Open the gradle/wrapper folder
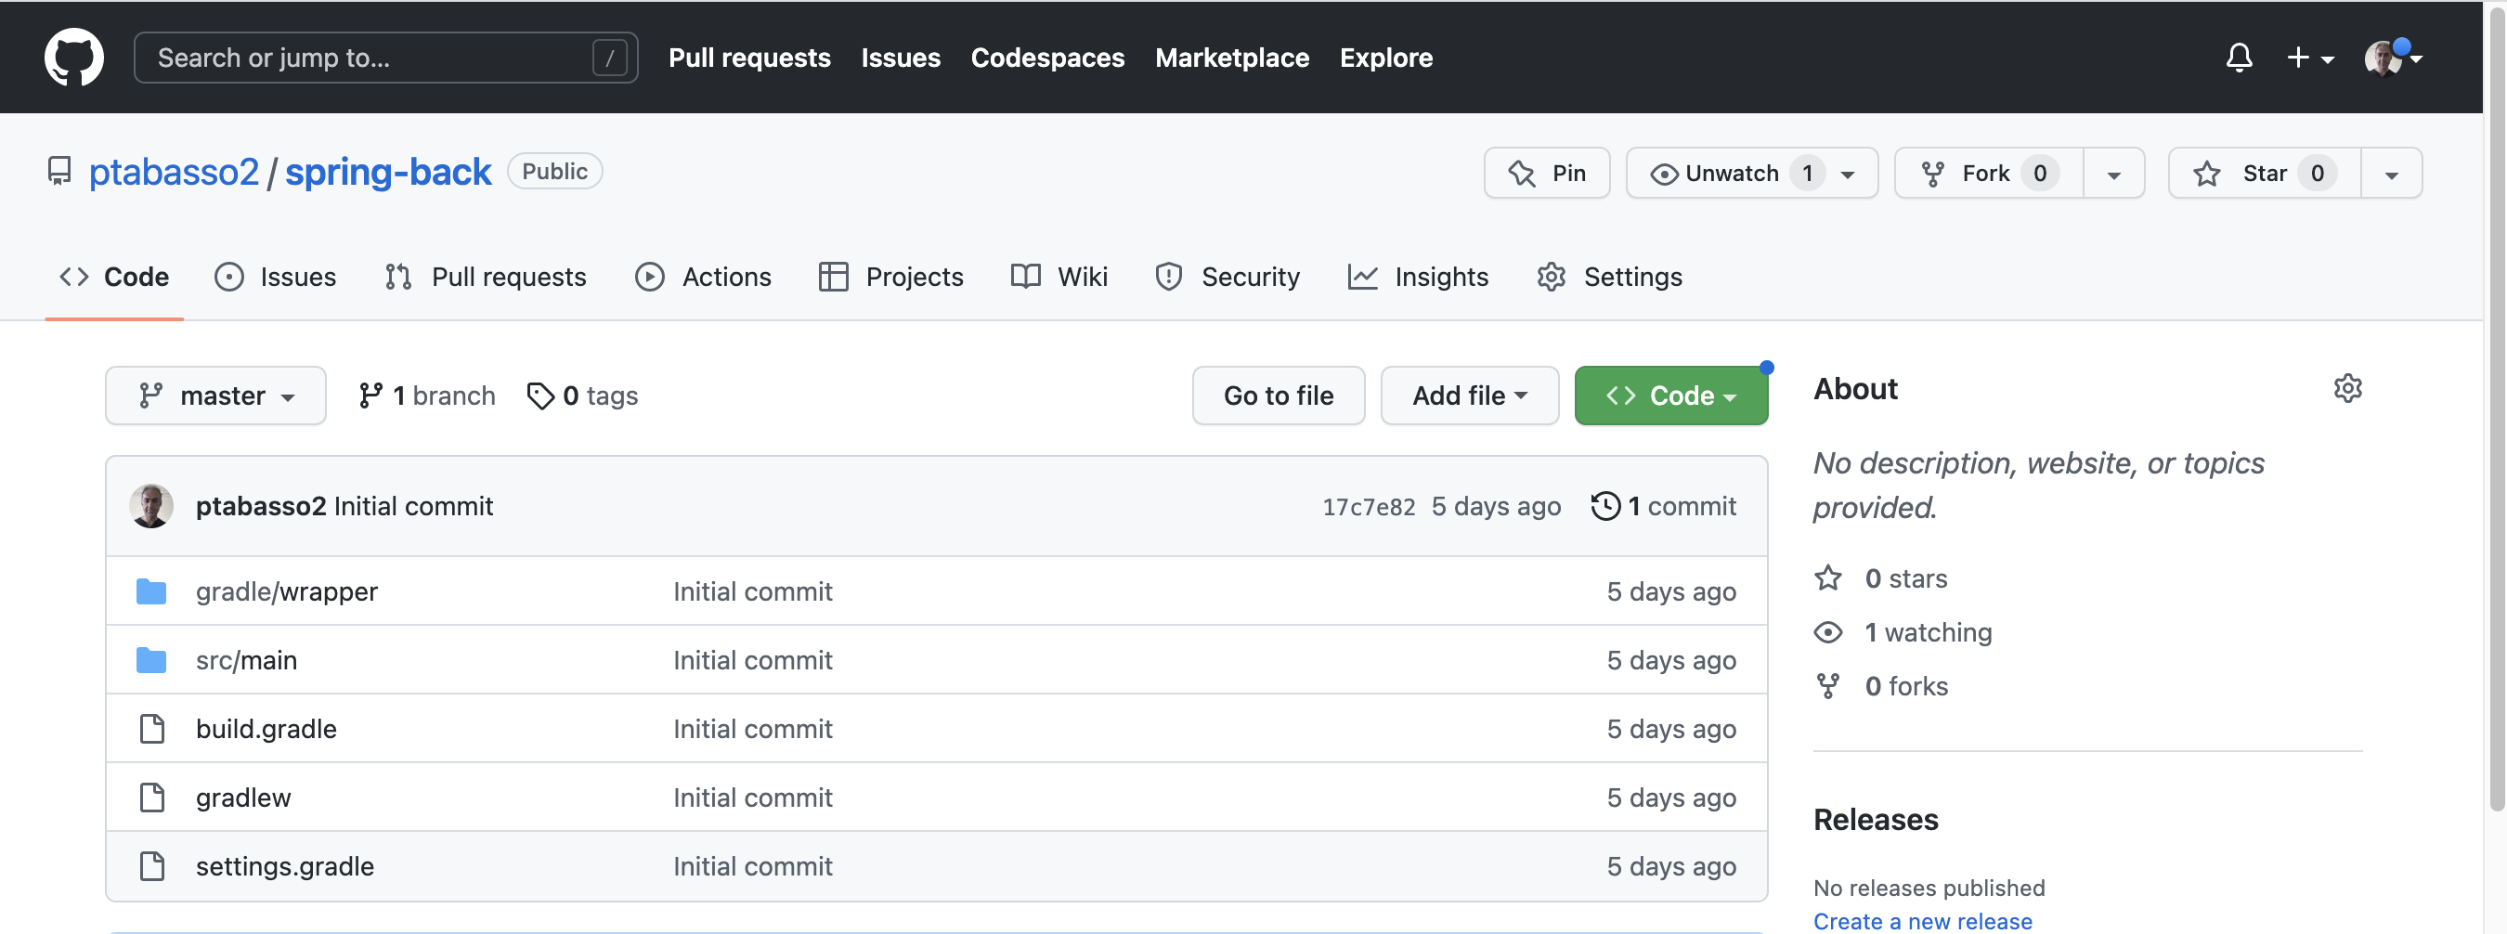 click(x=286, y=591)
